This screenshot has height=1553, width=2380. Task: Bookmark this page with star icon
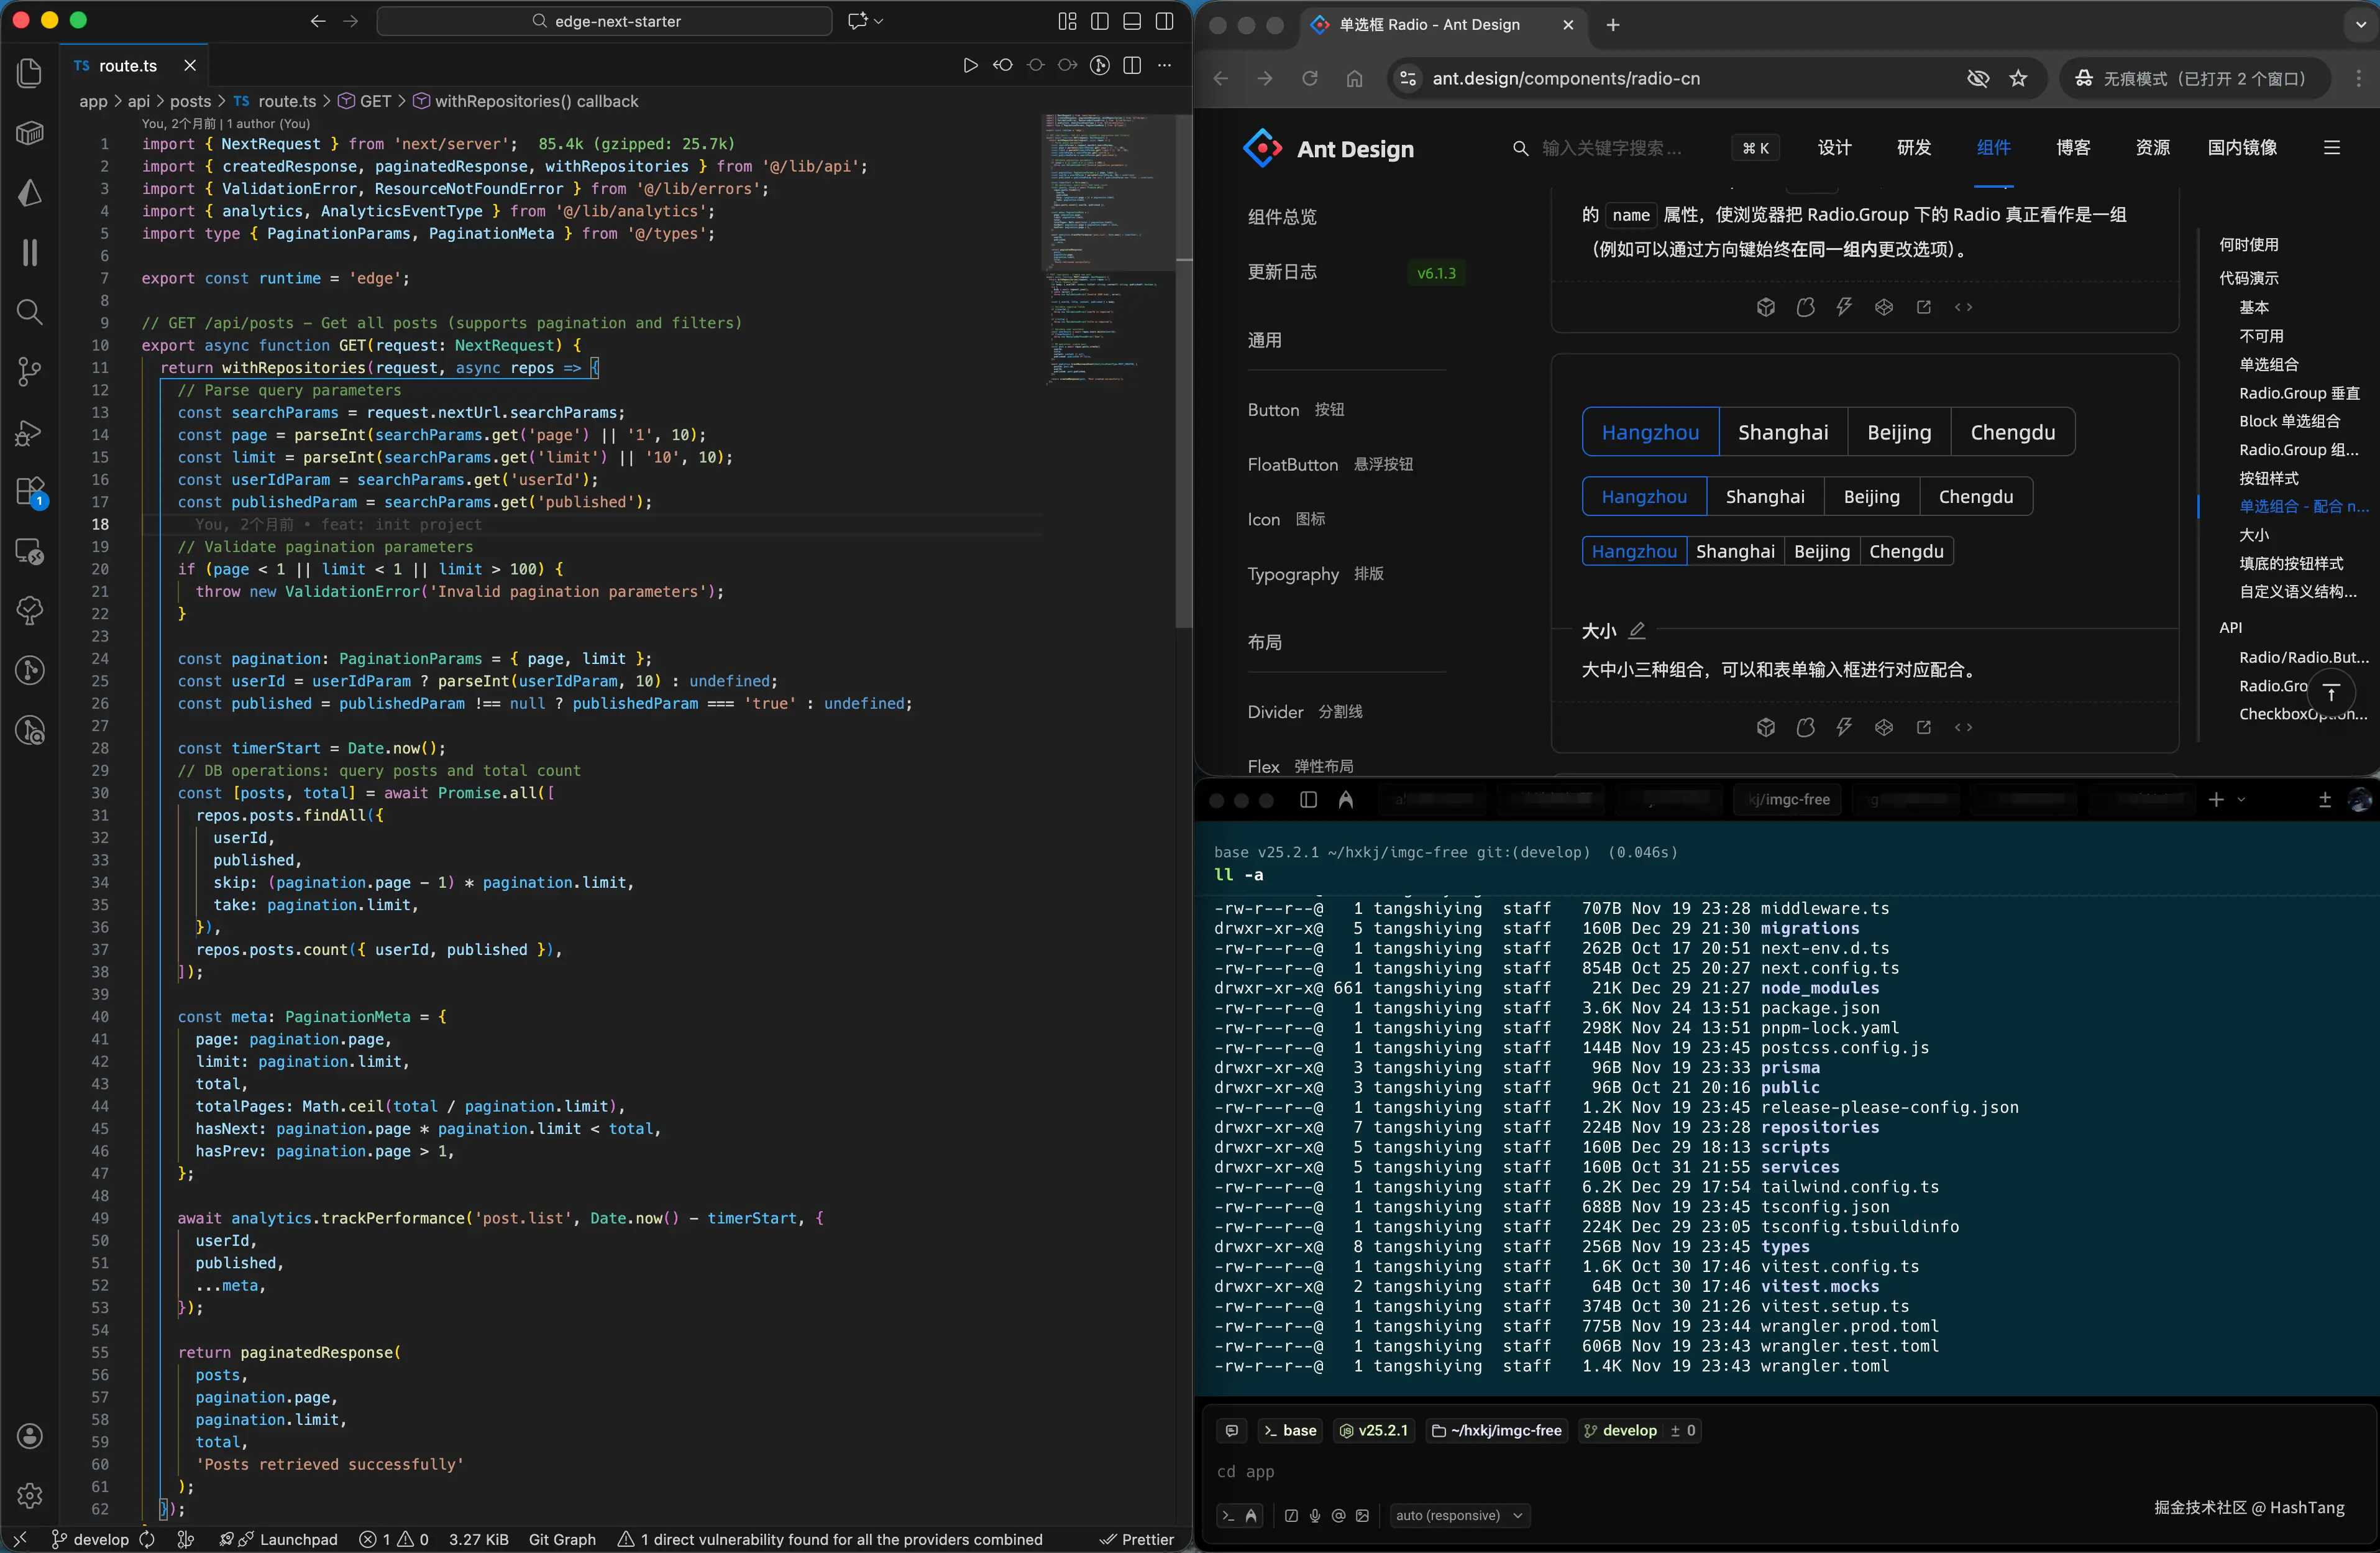(2018, 79)
